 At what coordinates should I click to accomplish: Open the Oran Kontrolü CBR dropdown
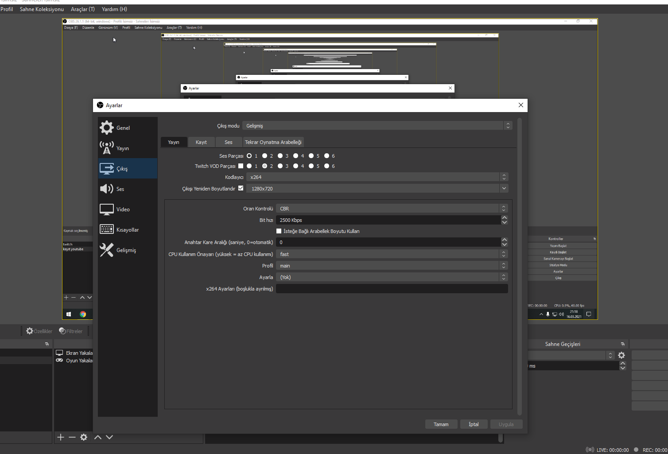click(392, 209)
